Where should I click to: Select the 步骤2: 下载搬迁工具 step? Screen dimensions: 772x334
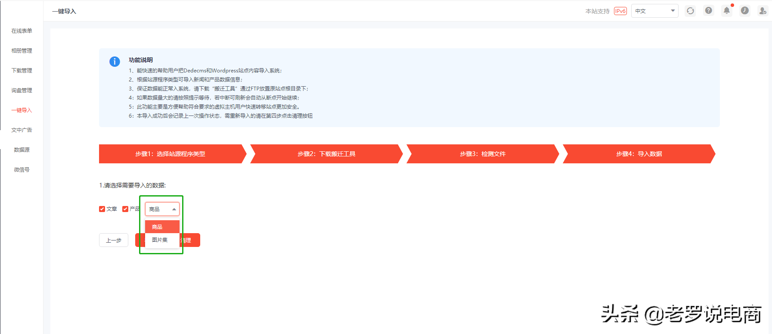click(326, 154)
